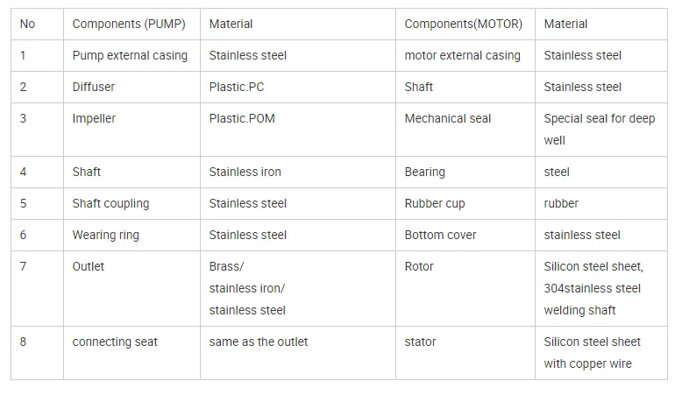Select 'Special seal for deep well' text

tap(600, 130)
